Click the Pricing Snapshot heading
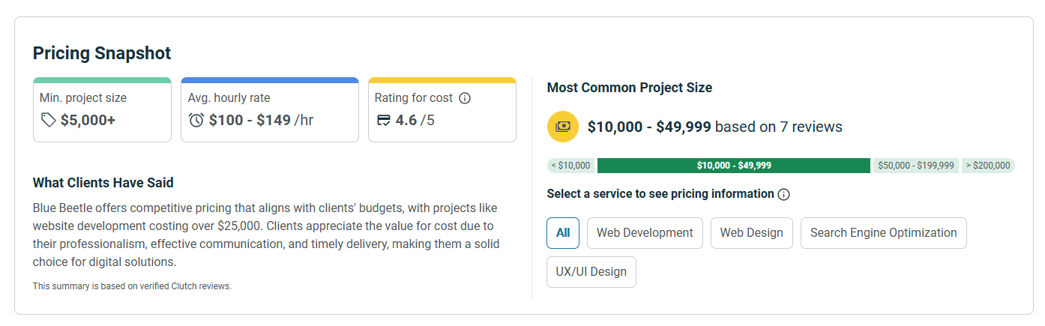 tap(102, 53)
